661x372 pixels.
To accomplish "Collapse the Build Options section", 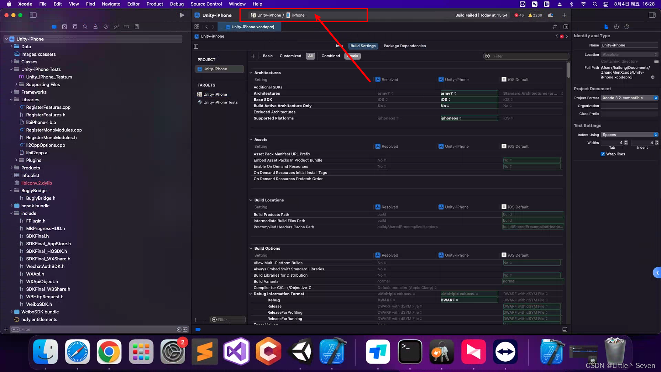I will pos(251,249).
